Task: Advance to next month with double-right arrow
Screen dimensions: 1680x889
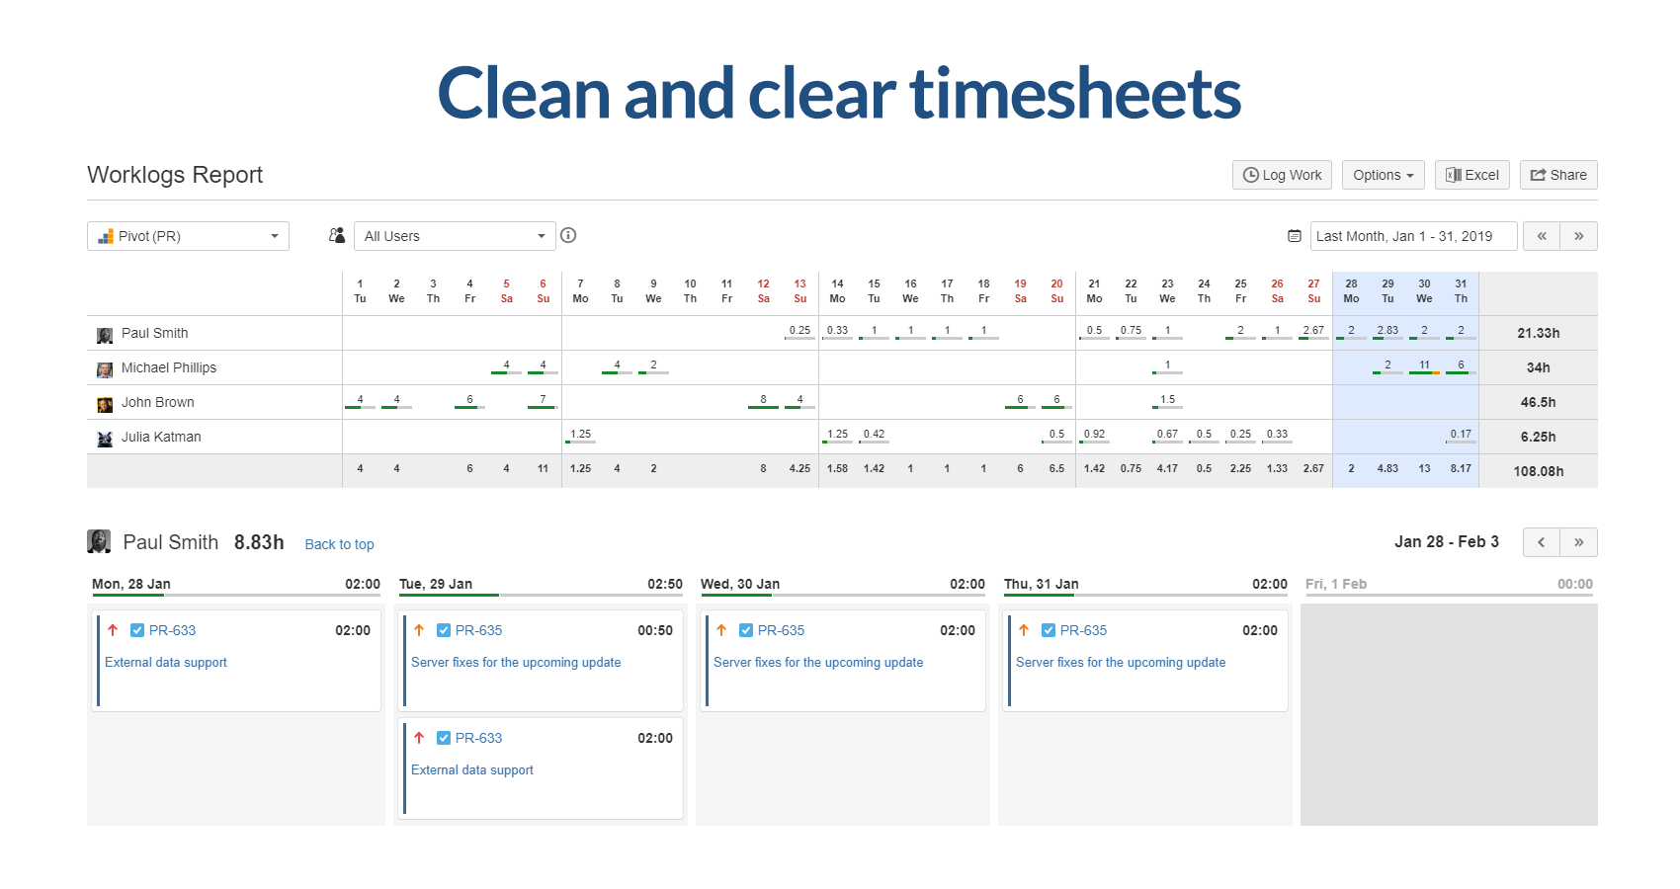Action: 1578,236
